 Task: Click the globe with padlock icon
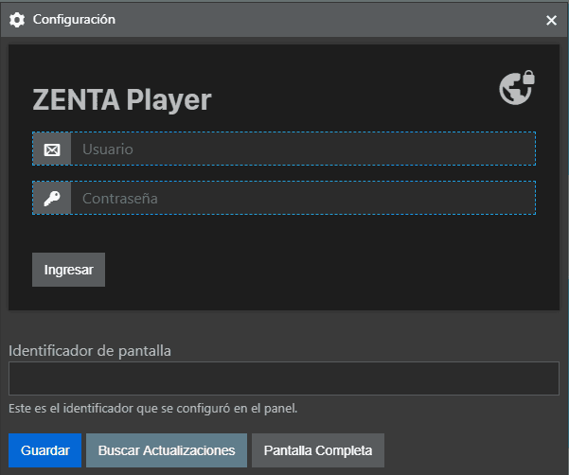pyautogui.click(x=517, y=88)
